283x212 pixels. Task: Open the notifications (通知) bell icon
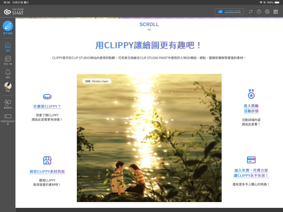point(8,72)
